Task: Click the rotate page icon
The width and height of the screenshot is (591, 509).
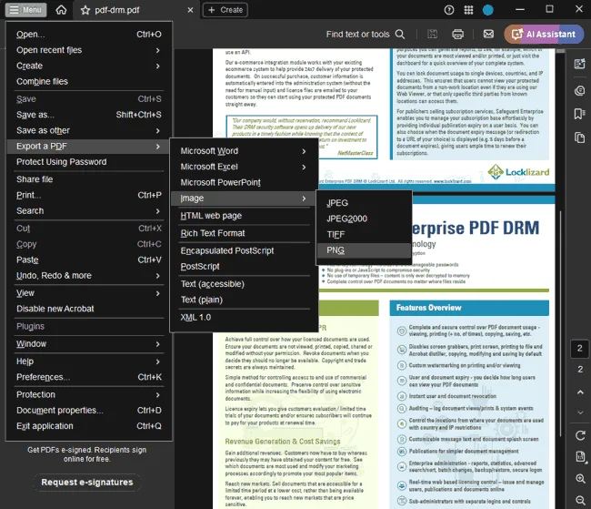Action: pos(580,435)
